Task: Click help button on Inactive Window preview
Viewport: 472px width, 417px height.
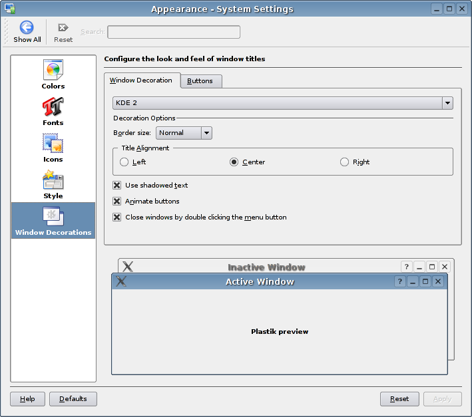Action: tap(406, 267)
